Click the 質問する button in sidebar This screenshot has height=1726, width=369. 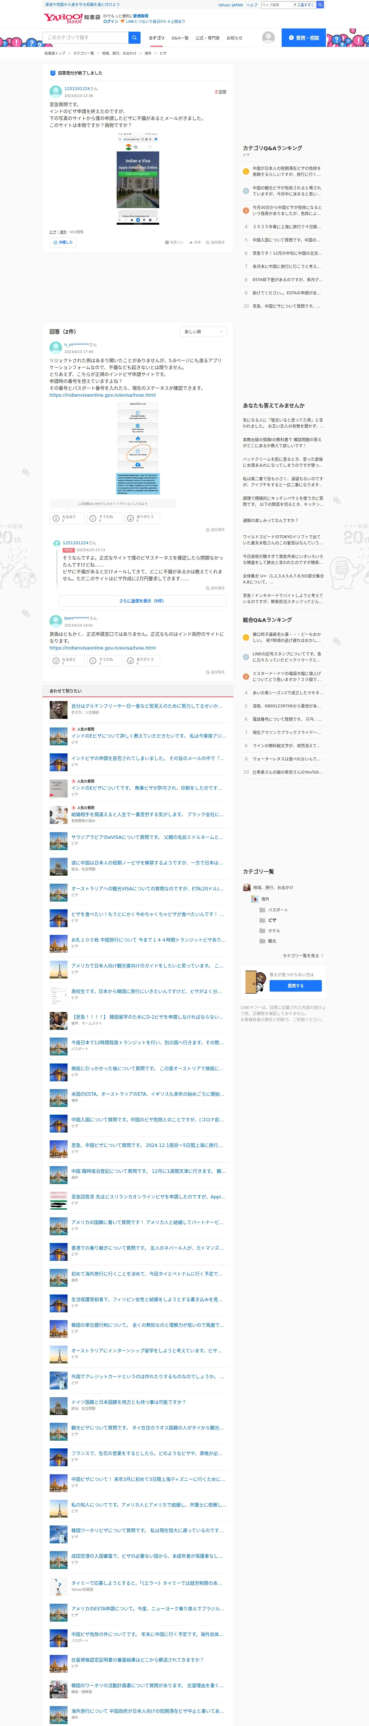pyautogui.click(x=295, y=986)
